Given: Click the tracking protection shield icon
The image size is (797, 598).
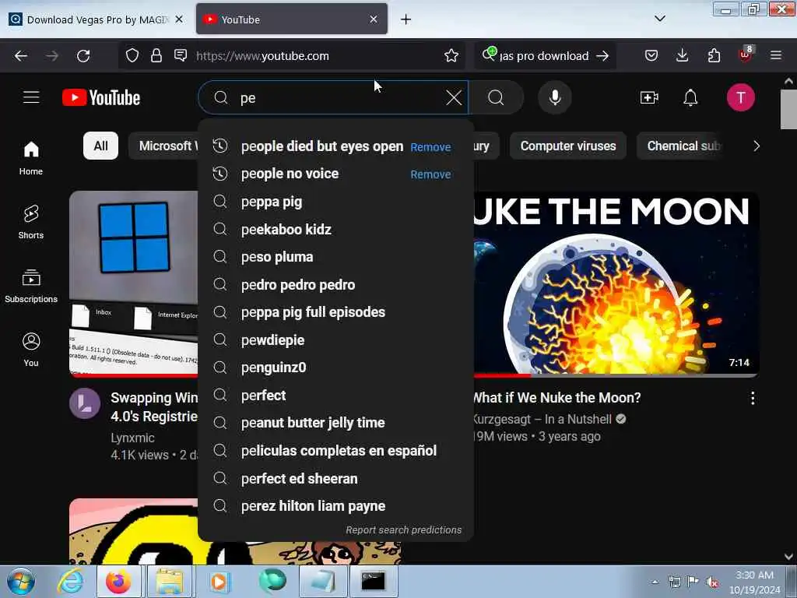Looking at the screenshot, I should (132, 55).
